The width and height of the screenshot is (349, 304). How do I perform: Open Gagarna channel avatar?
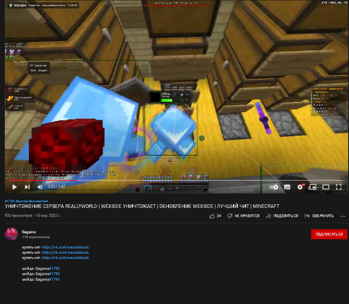click(11, 234)
